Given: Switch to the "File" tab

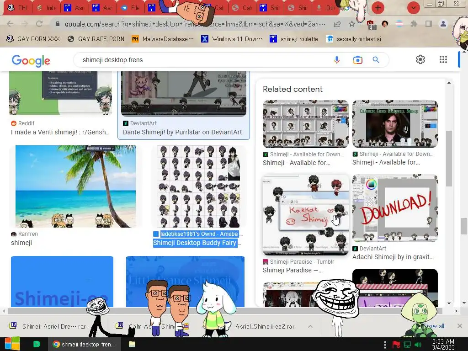Looking at the screenshot, I should [130, 8].
